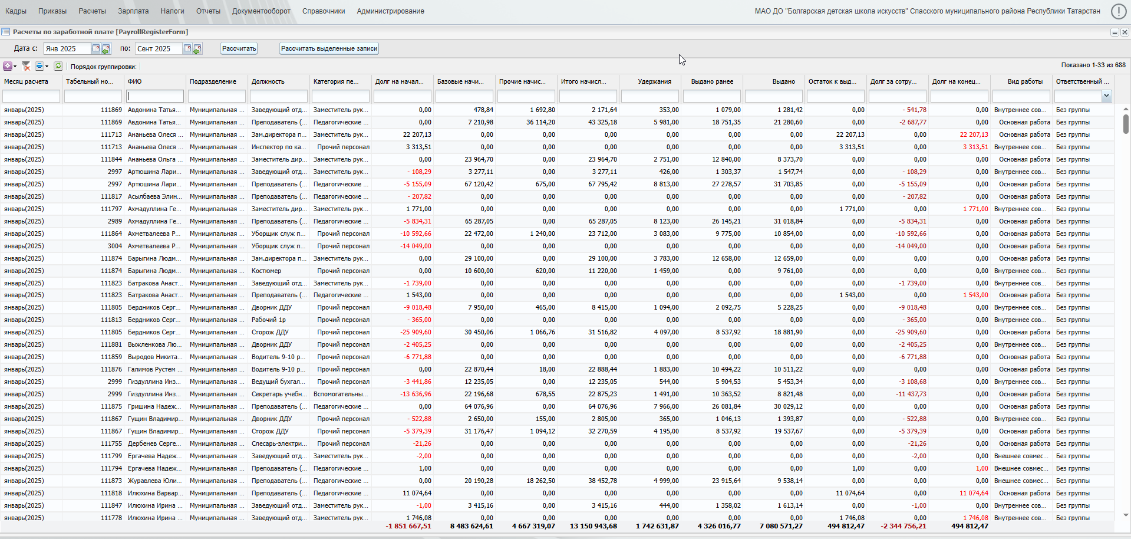
Task: Sort by Удержания column header
Action: click(x=654, y=81)
